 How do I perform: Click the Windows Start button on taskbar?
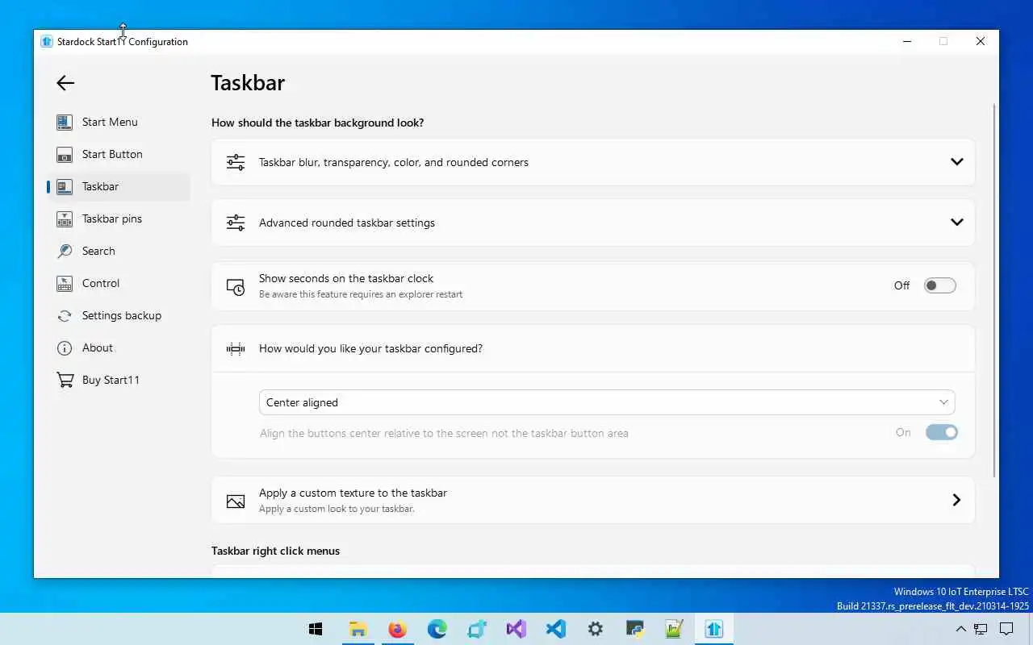[316, 629]
